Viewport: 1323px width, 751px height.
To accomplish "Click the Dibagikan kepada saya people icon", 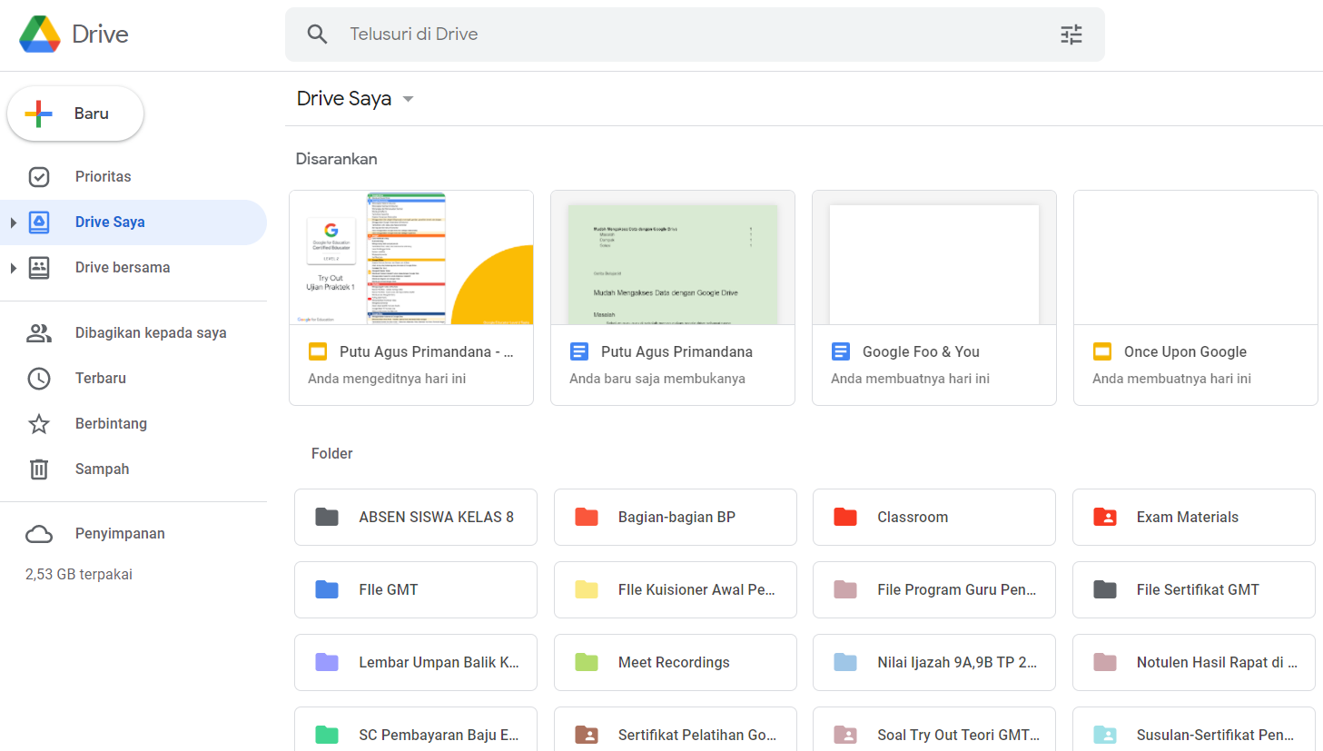I will click(x=39, y=332).
